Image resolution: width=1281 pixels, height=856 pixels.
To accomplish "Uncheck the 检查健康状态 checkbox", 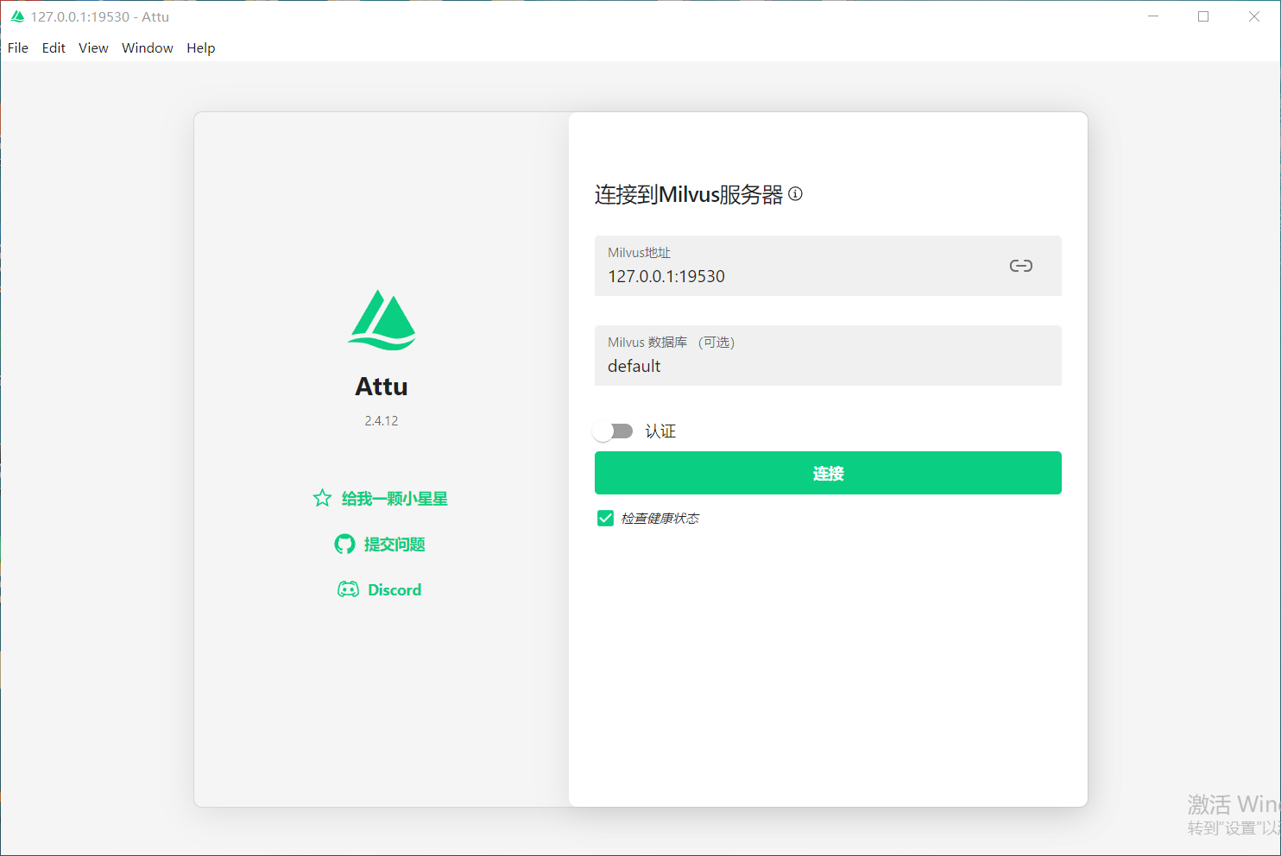I will click(605, 518).
